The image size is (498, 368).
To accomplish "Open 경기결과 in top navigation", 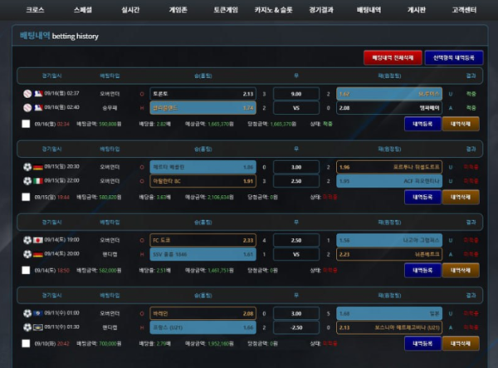I will [321, 10].
